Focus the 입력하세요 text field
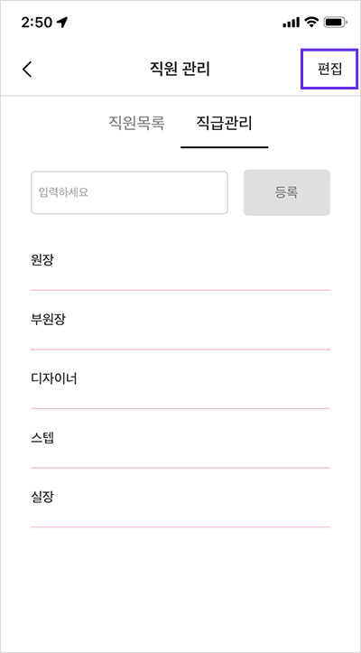The image size is (361, 653). [x=129, y=192]
